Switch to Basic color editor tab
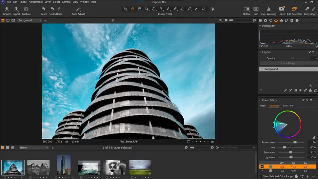This screenshot has height=179, width=318. [263, 106]
